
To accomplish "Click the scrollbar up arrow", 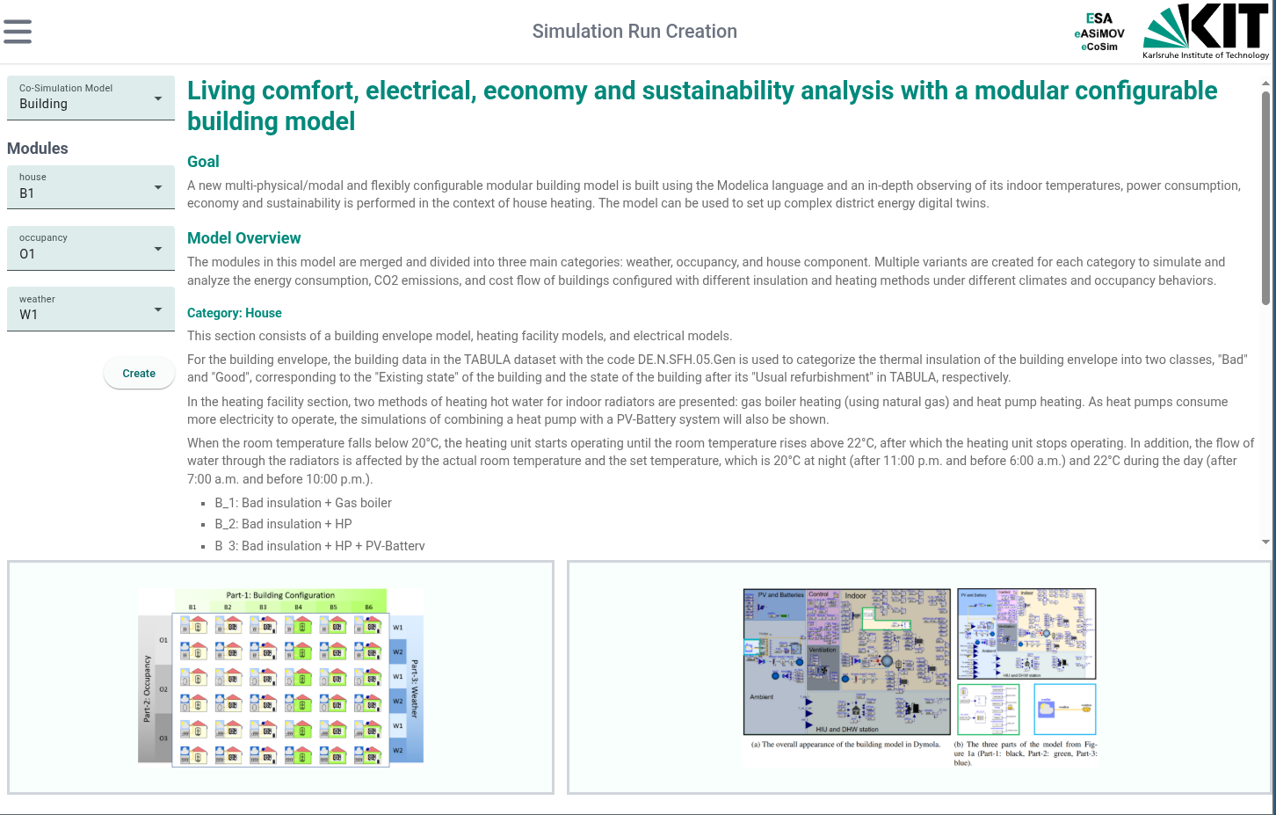I will 1265,84.
